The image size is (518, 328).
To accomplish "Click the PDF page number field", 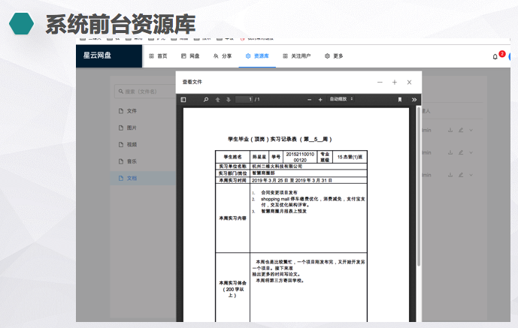I will pyautogui.click(x=244, y=99).
